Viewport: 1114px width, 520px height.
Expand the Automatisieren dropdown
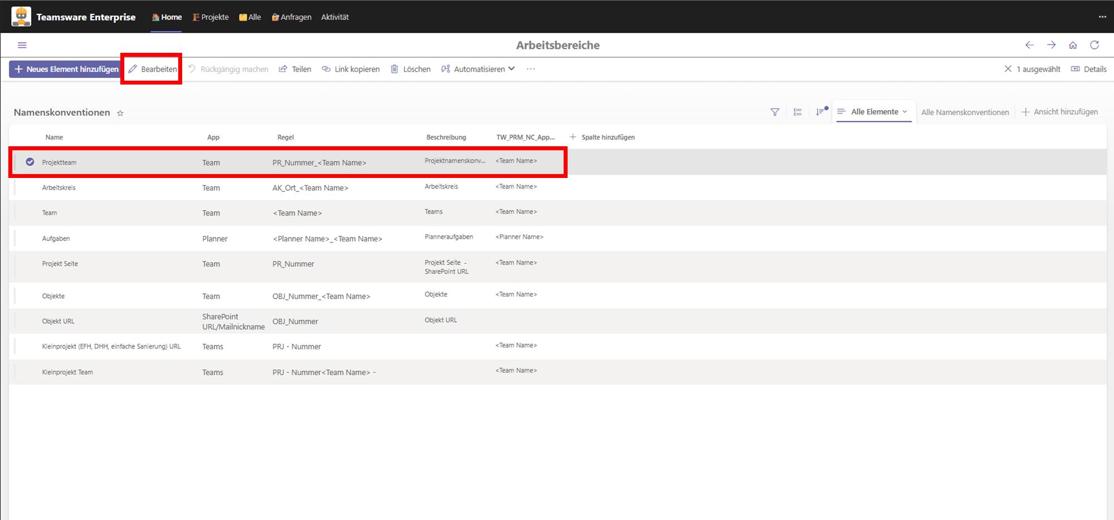click(478, 69)
